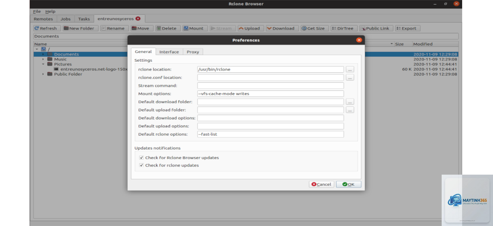Viewport: 493px width, 226px height.
Task: Click the Default download options field
Action: coord(270,118)
